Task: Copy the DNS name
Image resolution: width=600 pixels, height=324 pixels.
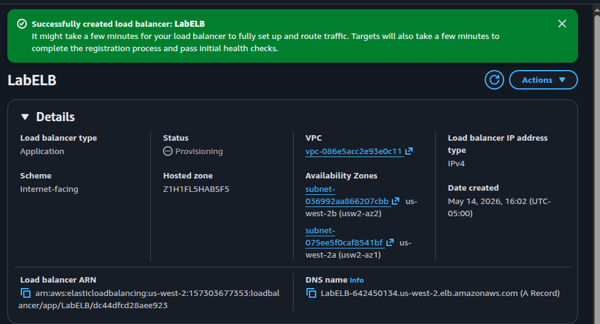Action: pyautogui.click(x=311, y=293)
